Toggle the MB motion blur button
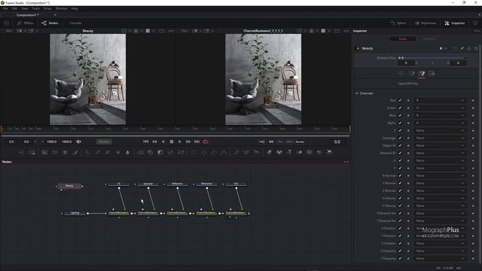Viewport: 482px width, 271px height. (x=271, y=142)
